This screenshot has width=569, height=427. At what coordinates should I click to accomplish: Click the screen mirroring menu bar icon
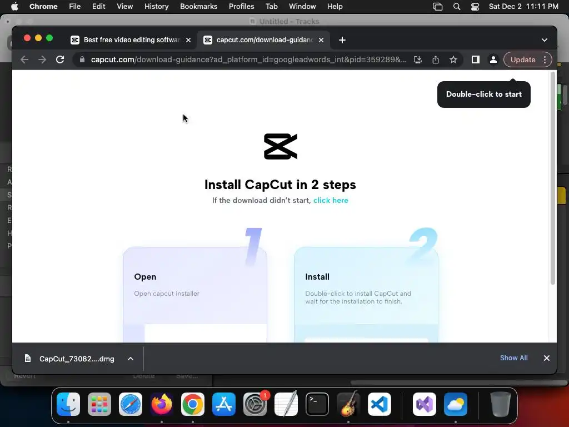[x=438, y=7]
